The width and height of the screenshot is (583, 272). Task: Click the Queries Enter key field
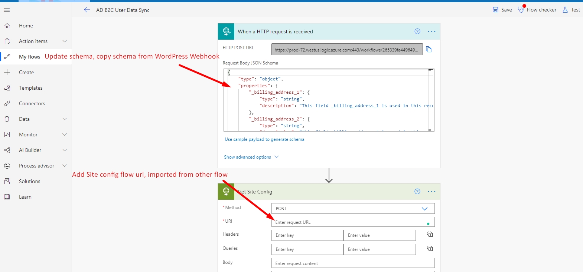pyautogui.click(x=307, y=249)
